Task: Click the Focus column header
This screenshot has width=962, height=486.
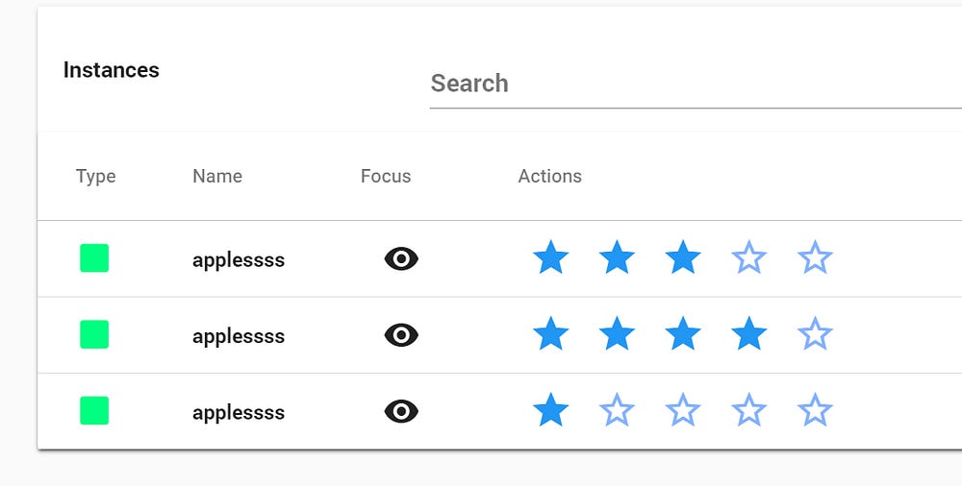Action: click(x=386, y=176)
